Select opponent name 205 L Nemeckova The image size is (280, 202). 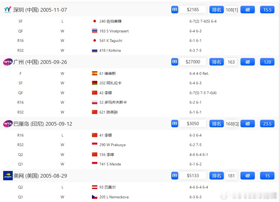pyautogui.click(x=114, y=197)
